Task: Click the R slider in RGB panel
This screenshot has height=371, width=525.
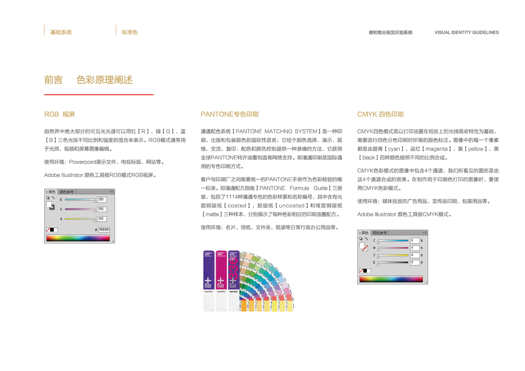Action: point(81,200)
